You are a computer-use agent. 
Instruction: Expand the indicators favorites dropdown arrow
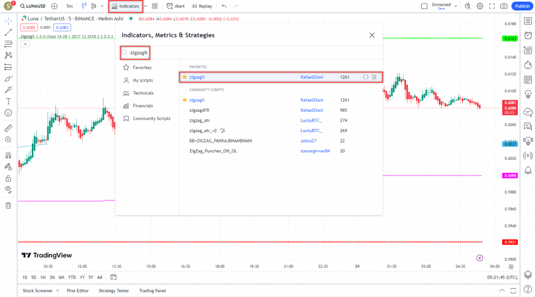point(146,6)
